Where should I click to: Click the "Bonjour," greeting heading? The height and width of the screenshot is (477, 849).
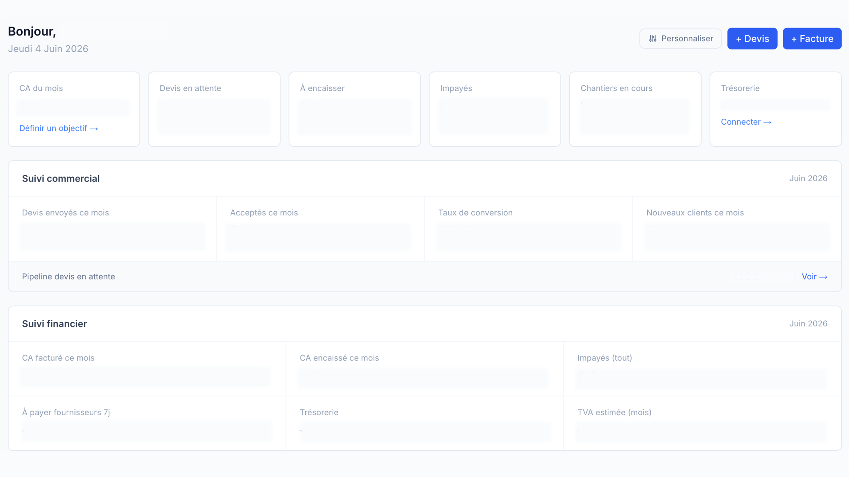point(32,31)
